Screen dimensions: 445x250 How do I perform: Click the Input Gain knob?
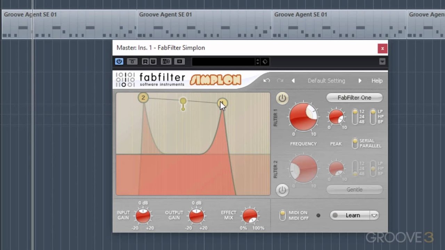(143, 216)
